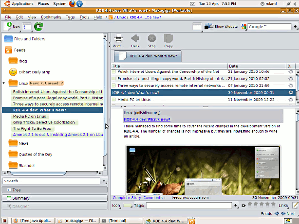The height and width of the screenshot is (224, 299).
Task: Click the gear icon on the KDE 4.4 dev row
Action: [x=291, y=92]
